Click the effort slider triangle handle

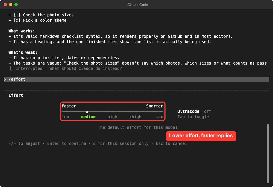pos(87,112)
